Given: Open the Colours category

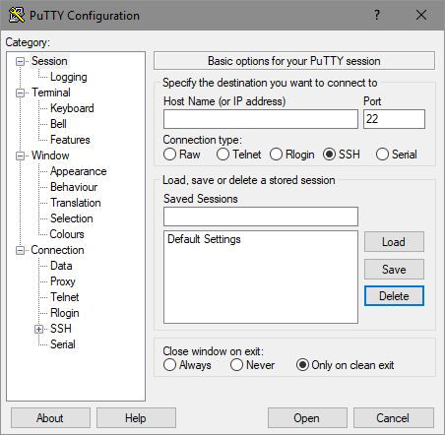Looking at the screenshot, I should (67, 234).
